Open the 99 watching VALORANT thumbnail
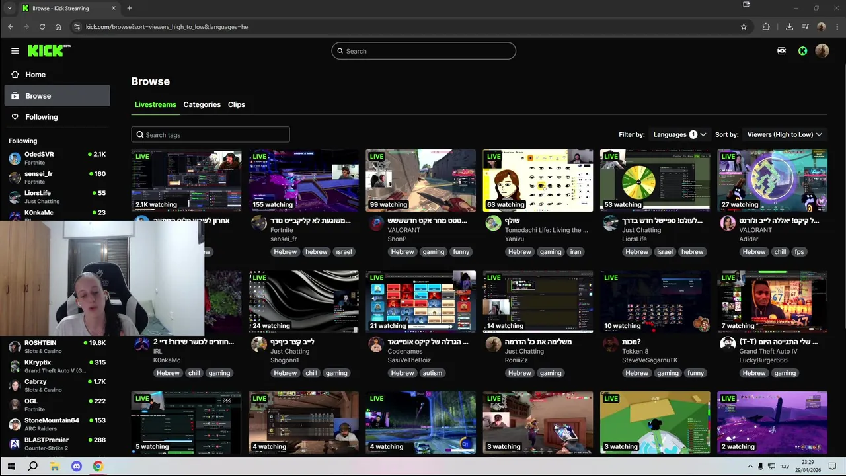 tap(420, 180)
